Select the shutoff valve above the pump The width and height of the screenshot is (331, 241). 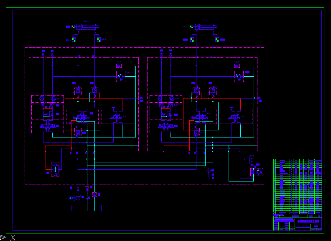pyautogui.click(x=78, y=189)
